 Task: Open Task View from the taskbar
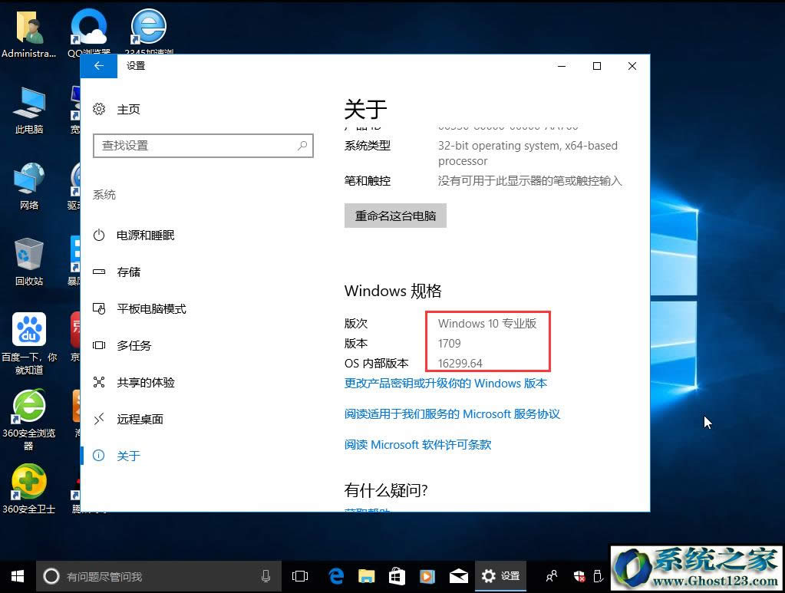click(x=299, y=576)
